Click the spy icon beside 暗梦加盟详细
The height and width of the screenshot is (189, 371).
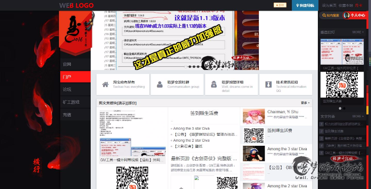tap(214, 84)
